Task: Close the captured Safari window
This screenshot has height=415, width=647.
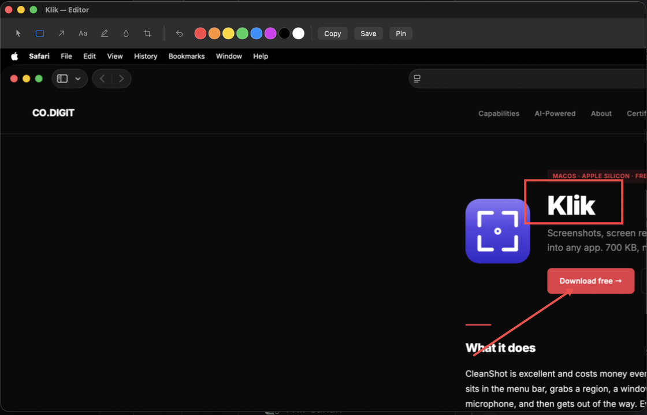Action: coord(14,78)
